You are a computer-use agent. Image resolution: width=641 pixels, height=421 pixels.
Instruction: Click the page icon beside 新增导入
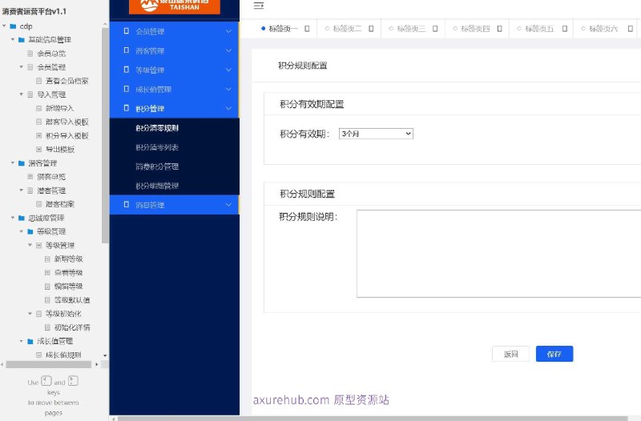click(38, 108)
